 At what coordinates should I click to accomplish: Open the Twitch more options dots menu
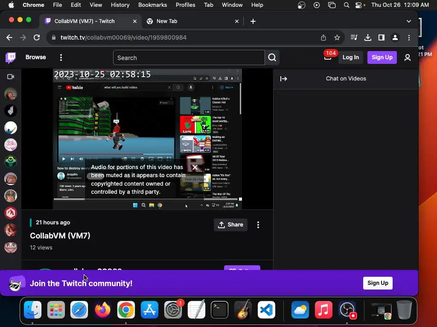(61, 57)
